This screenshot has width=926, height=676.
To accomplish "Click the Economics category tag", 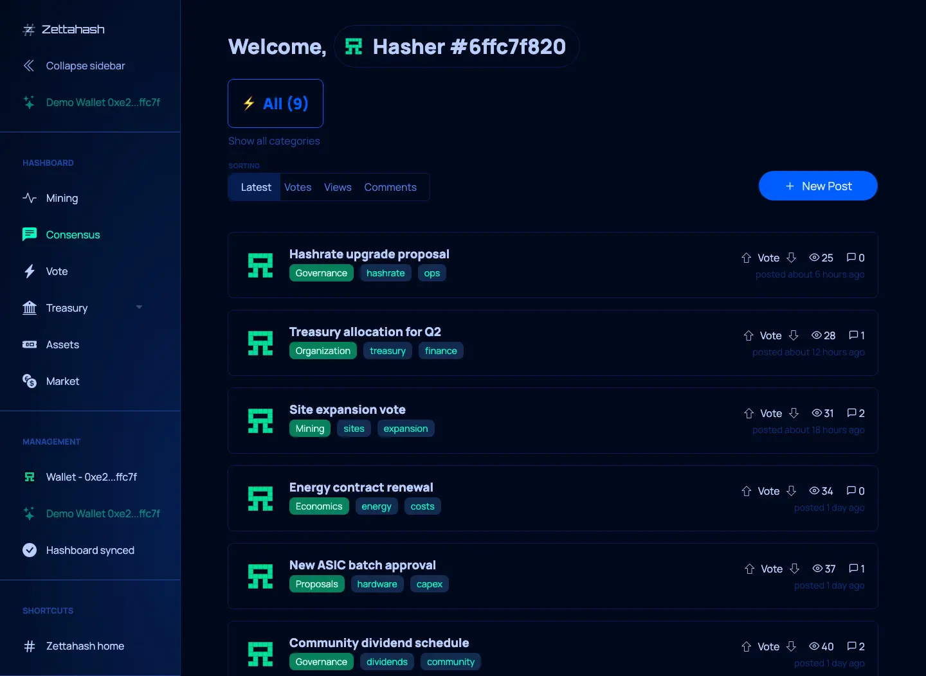I will pos(319,506).
